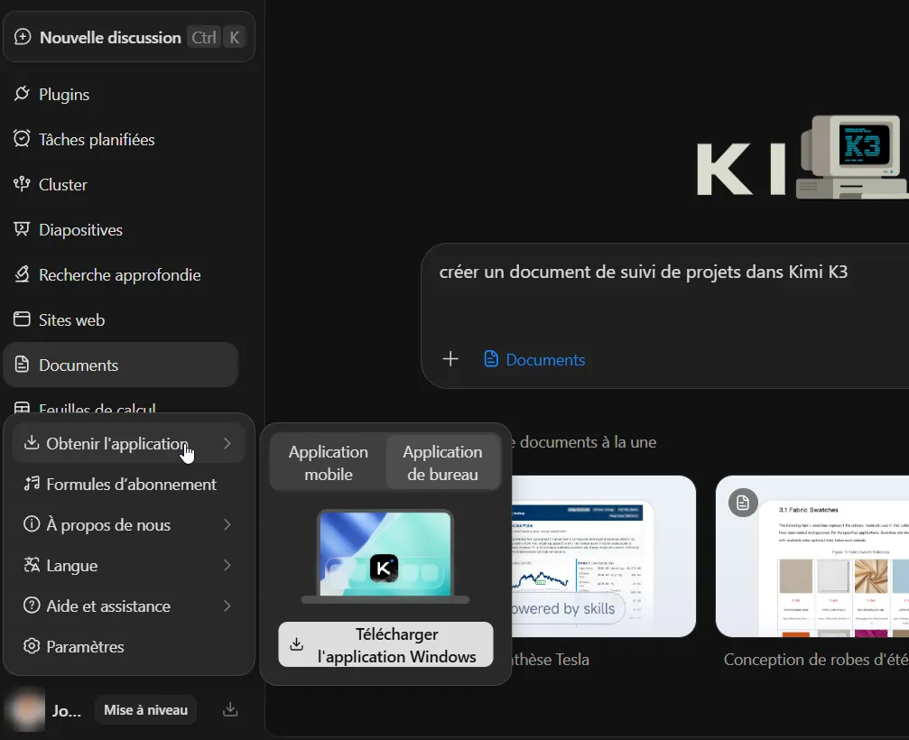Switch to Application de bureau tab

click(442, 462)
